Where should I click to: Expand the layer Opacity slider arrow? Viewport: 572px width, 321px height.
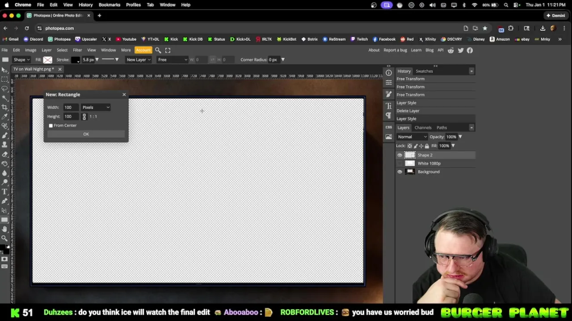[460, 137]
